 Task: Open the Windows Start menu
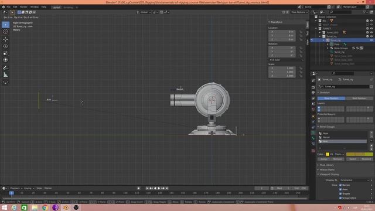(4, 207)
